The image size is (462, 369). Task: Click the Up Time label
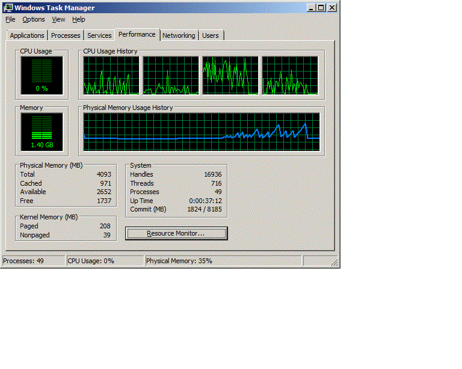(141, 201)
